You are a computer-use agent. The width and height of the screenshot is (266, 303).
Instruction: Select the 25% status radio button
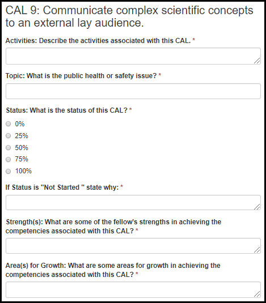tap(9, 136)
